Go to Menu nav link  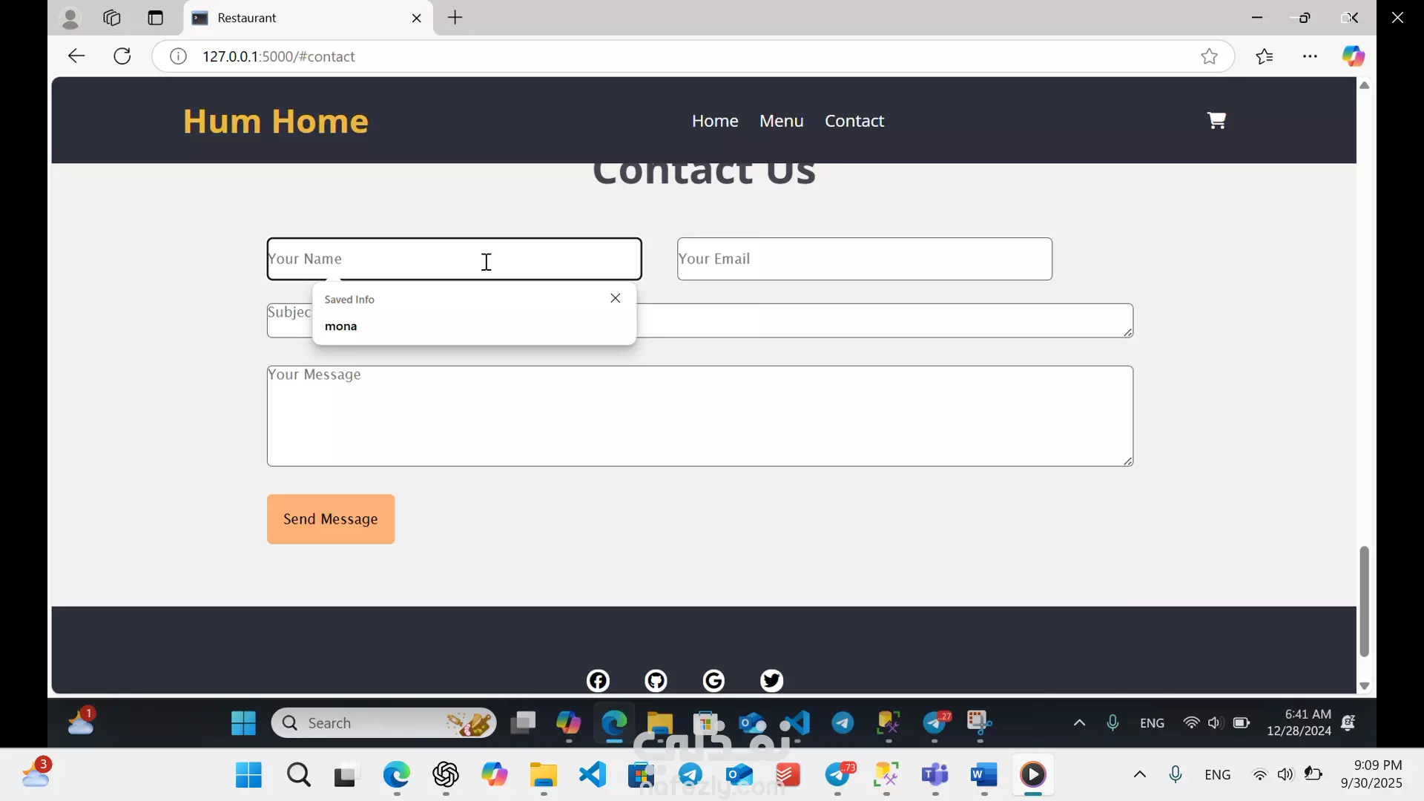click(x=781, y=121)
